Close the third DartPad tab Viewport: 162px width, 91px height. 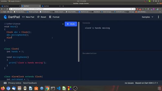coord(60,6)
